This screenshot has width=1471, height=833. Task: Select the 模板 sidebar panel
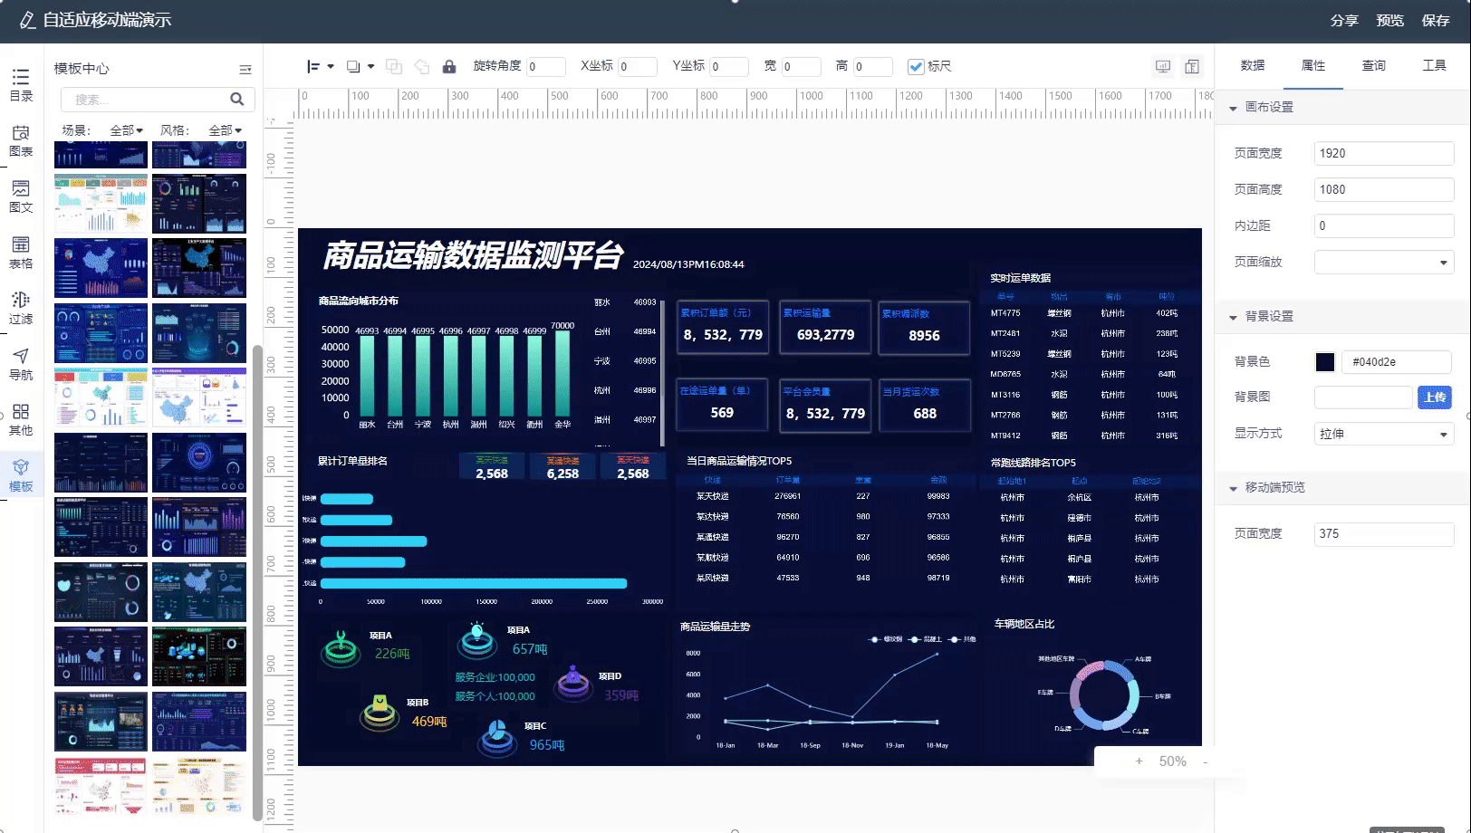click(21, 475)
